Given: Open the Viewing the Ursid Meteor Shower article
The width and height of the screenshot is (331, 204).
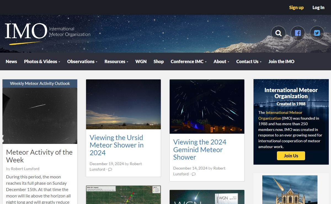Looking at the screenshot, I should coord(116,145).
